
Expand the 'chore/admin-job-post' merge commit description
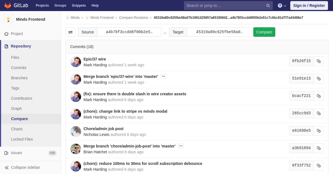(x=181, y=146)
